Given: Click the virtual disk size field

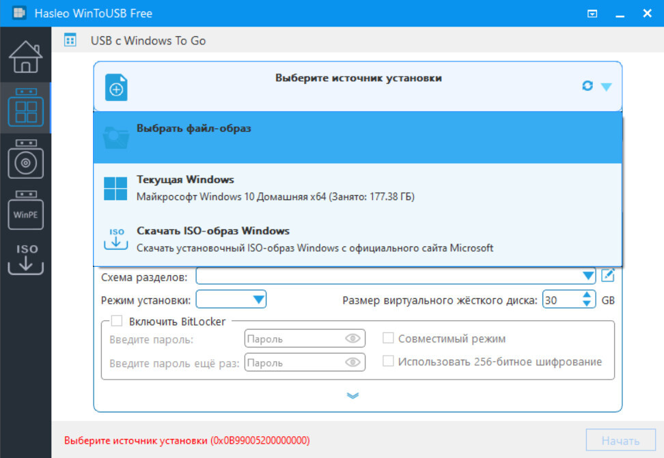Looking at the screenshot, I should (x=562, y=300).
